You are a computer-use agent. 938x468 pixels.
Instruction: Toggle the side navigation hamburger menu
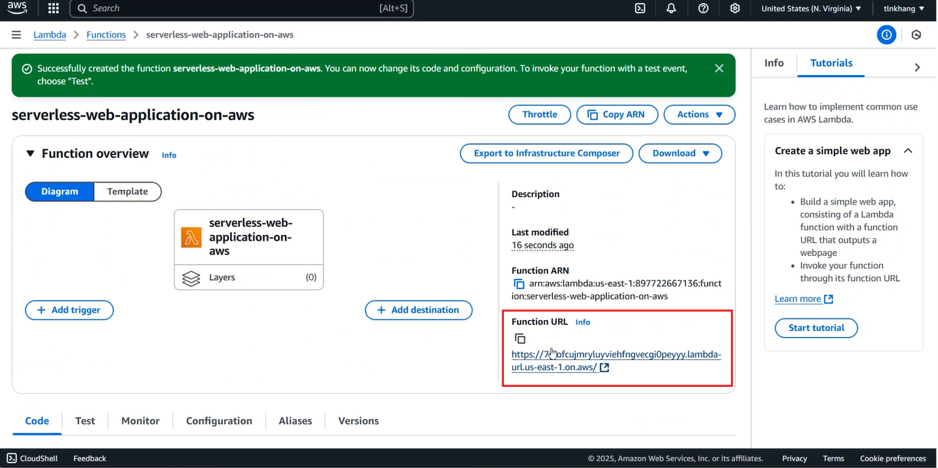[16, 35]
